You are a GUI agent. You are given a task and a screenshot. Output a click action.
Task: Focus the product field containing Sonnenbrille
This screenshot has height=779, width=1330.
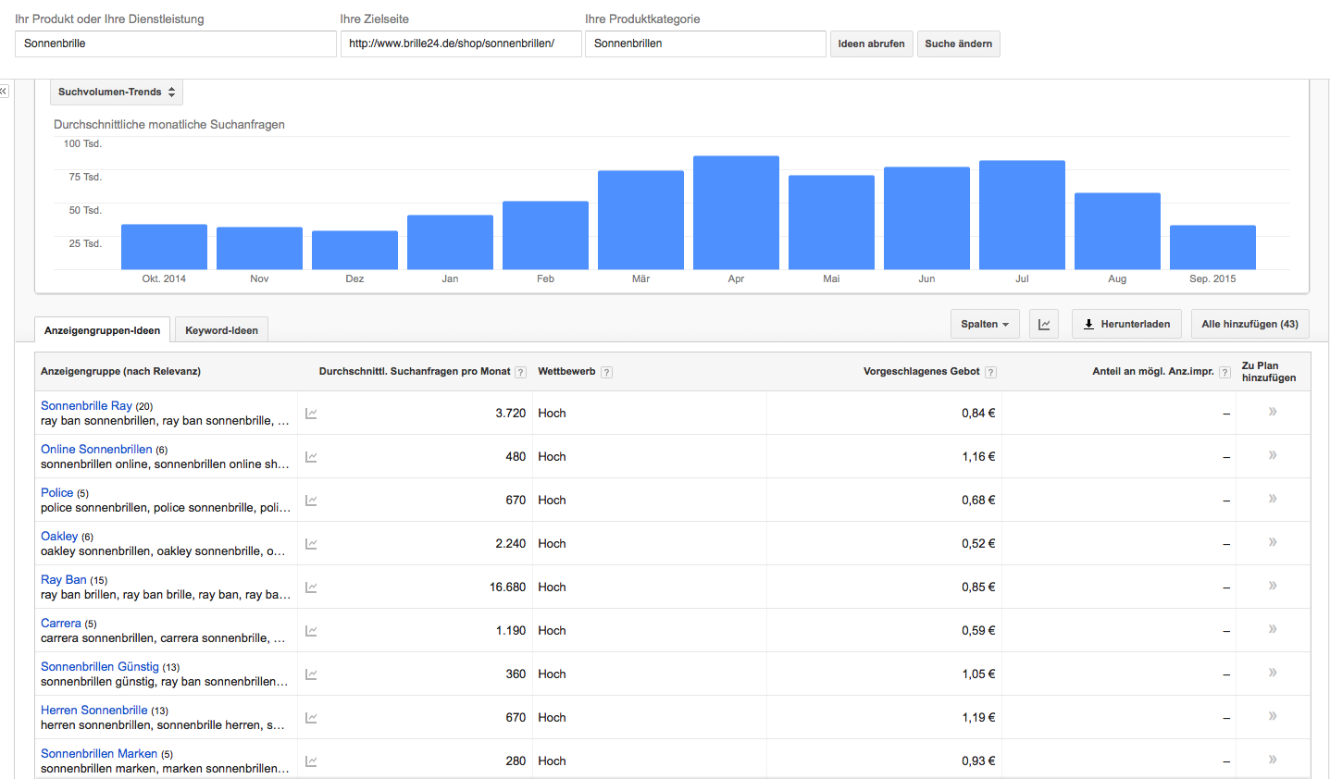click(x=176, y=43)
